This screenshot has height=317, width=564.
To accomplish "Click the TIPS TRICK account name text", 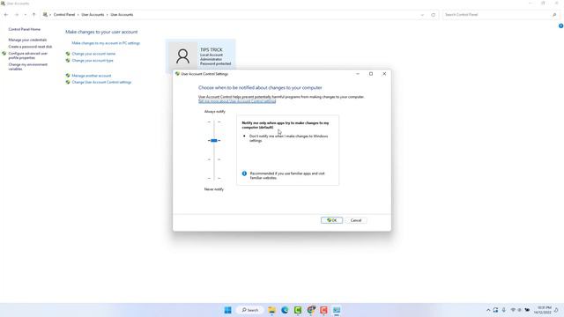I will click(211, 49).
